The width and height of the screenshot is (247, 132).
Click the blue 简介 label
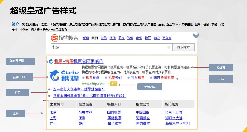[x=15, y=24]
